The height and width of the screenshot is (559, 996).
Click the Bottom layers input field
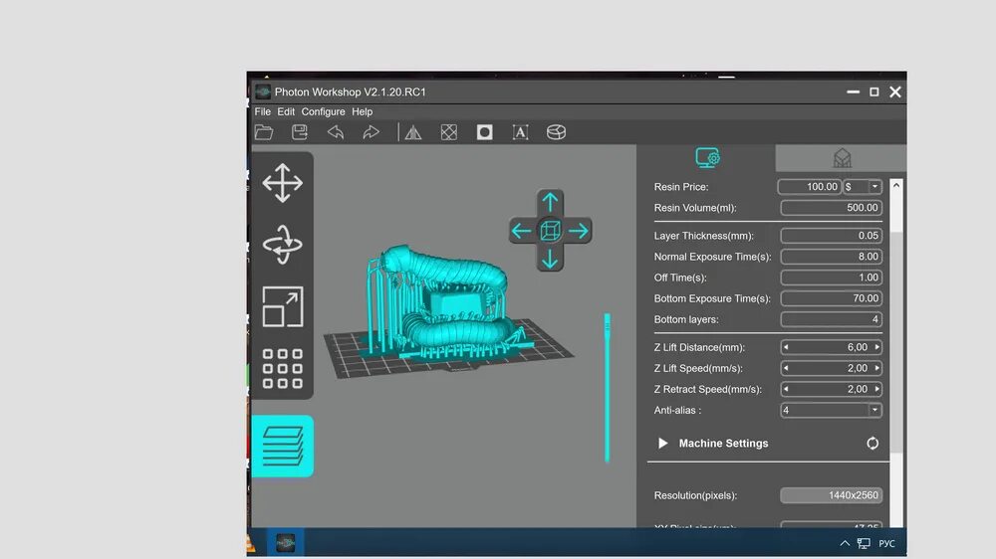coord(831,319)
